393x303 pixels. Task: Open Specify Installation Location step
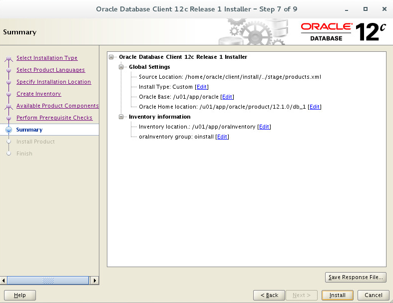(53, 82)
